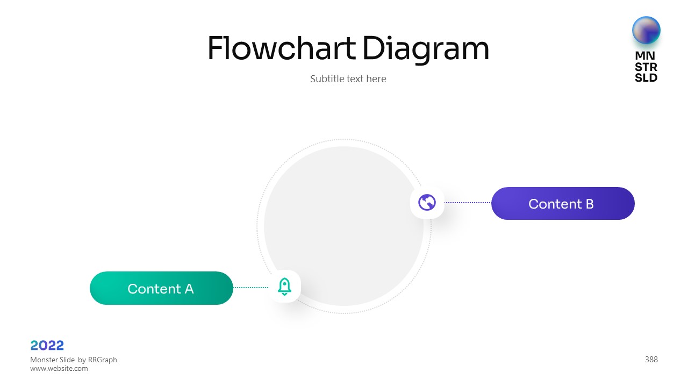Click the purple globe icon

427,203
